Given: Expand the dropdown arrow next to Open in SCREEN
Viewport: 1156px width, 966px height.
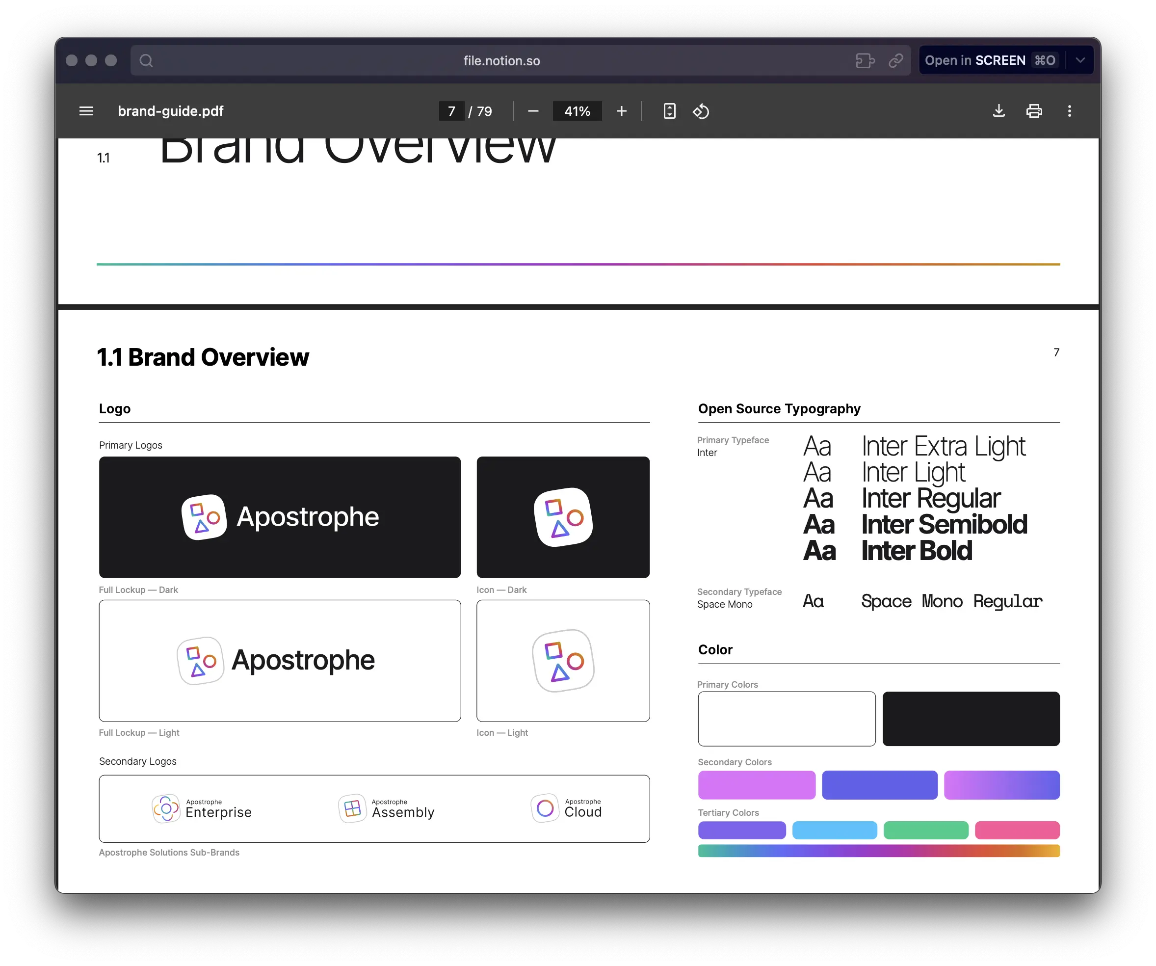Looking at the screenshot, I should 1080,60.
